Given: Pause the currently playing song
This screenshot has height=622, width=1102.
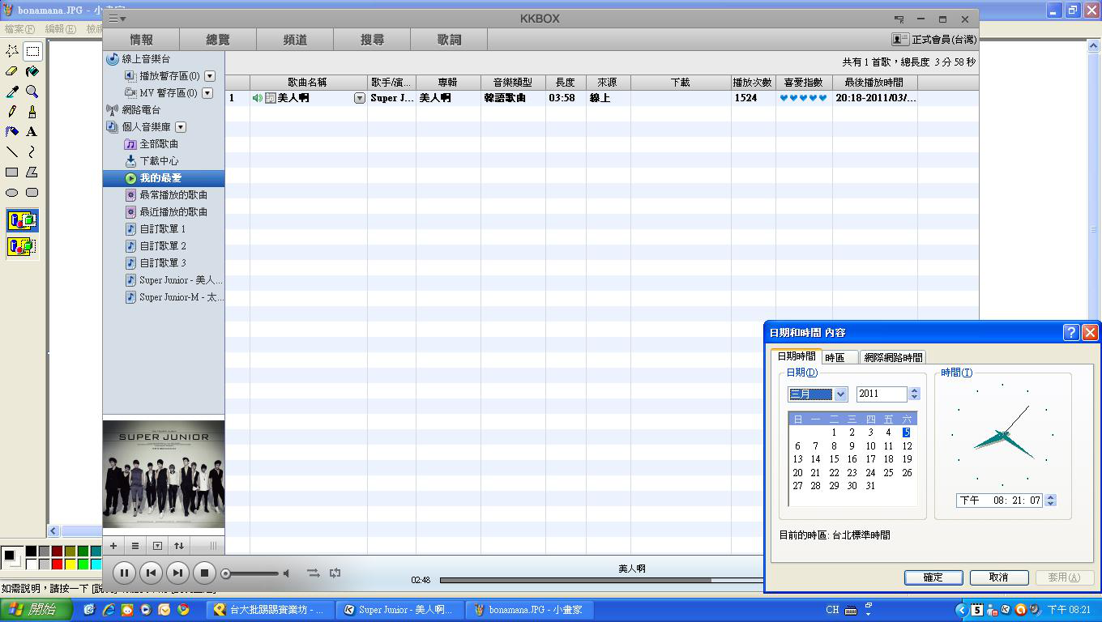Looking at the screenshot, I should 124,573.
